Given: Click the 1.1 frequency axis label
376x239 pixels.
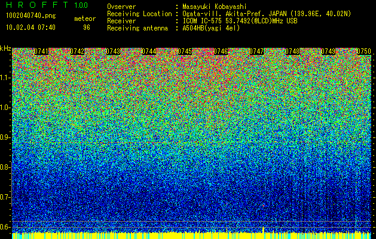Looking at the screenshot, I should [x=5, y=78].
